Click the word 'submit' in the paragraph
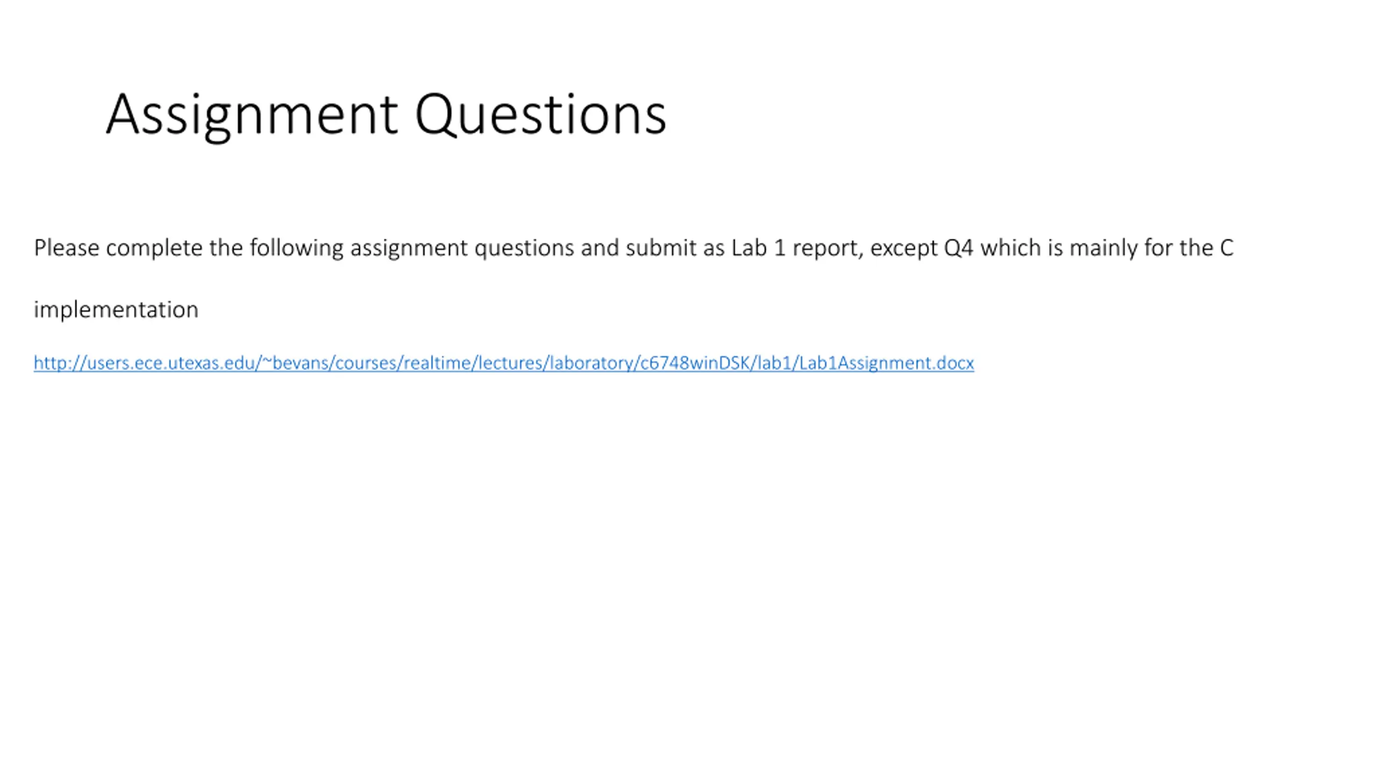1376x774 pixels. click(661, 248)
